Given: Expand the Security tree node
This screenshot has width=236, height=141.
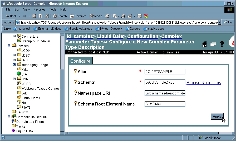Looking at the screenshot, I should click(9, 112).
